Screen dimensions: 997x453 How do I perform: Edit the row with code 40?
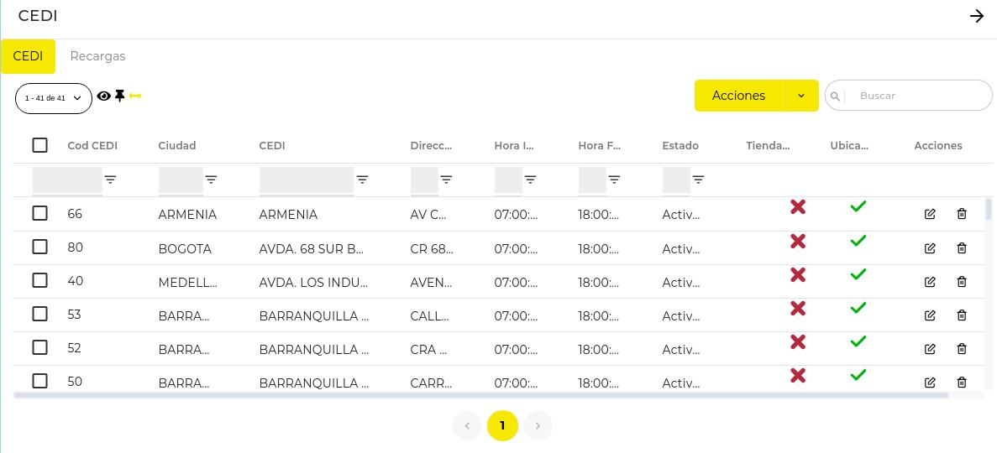pyautogui.click(x=930, y=282)
